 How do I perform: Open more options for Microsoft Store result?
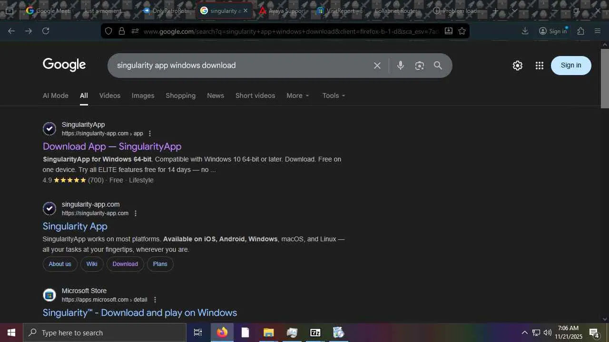pos(155,300)
